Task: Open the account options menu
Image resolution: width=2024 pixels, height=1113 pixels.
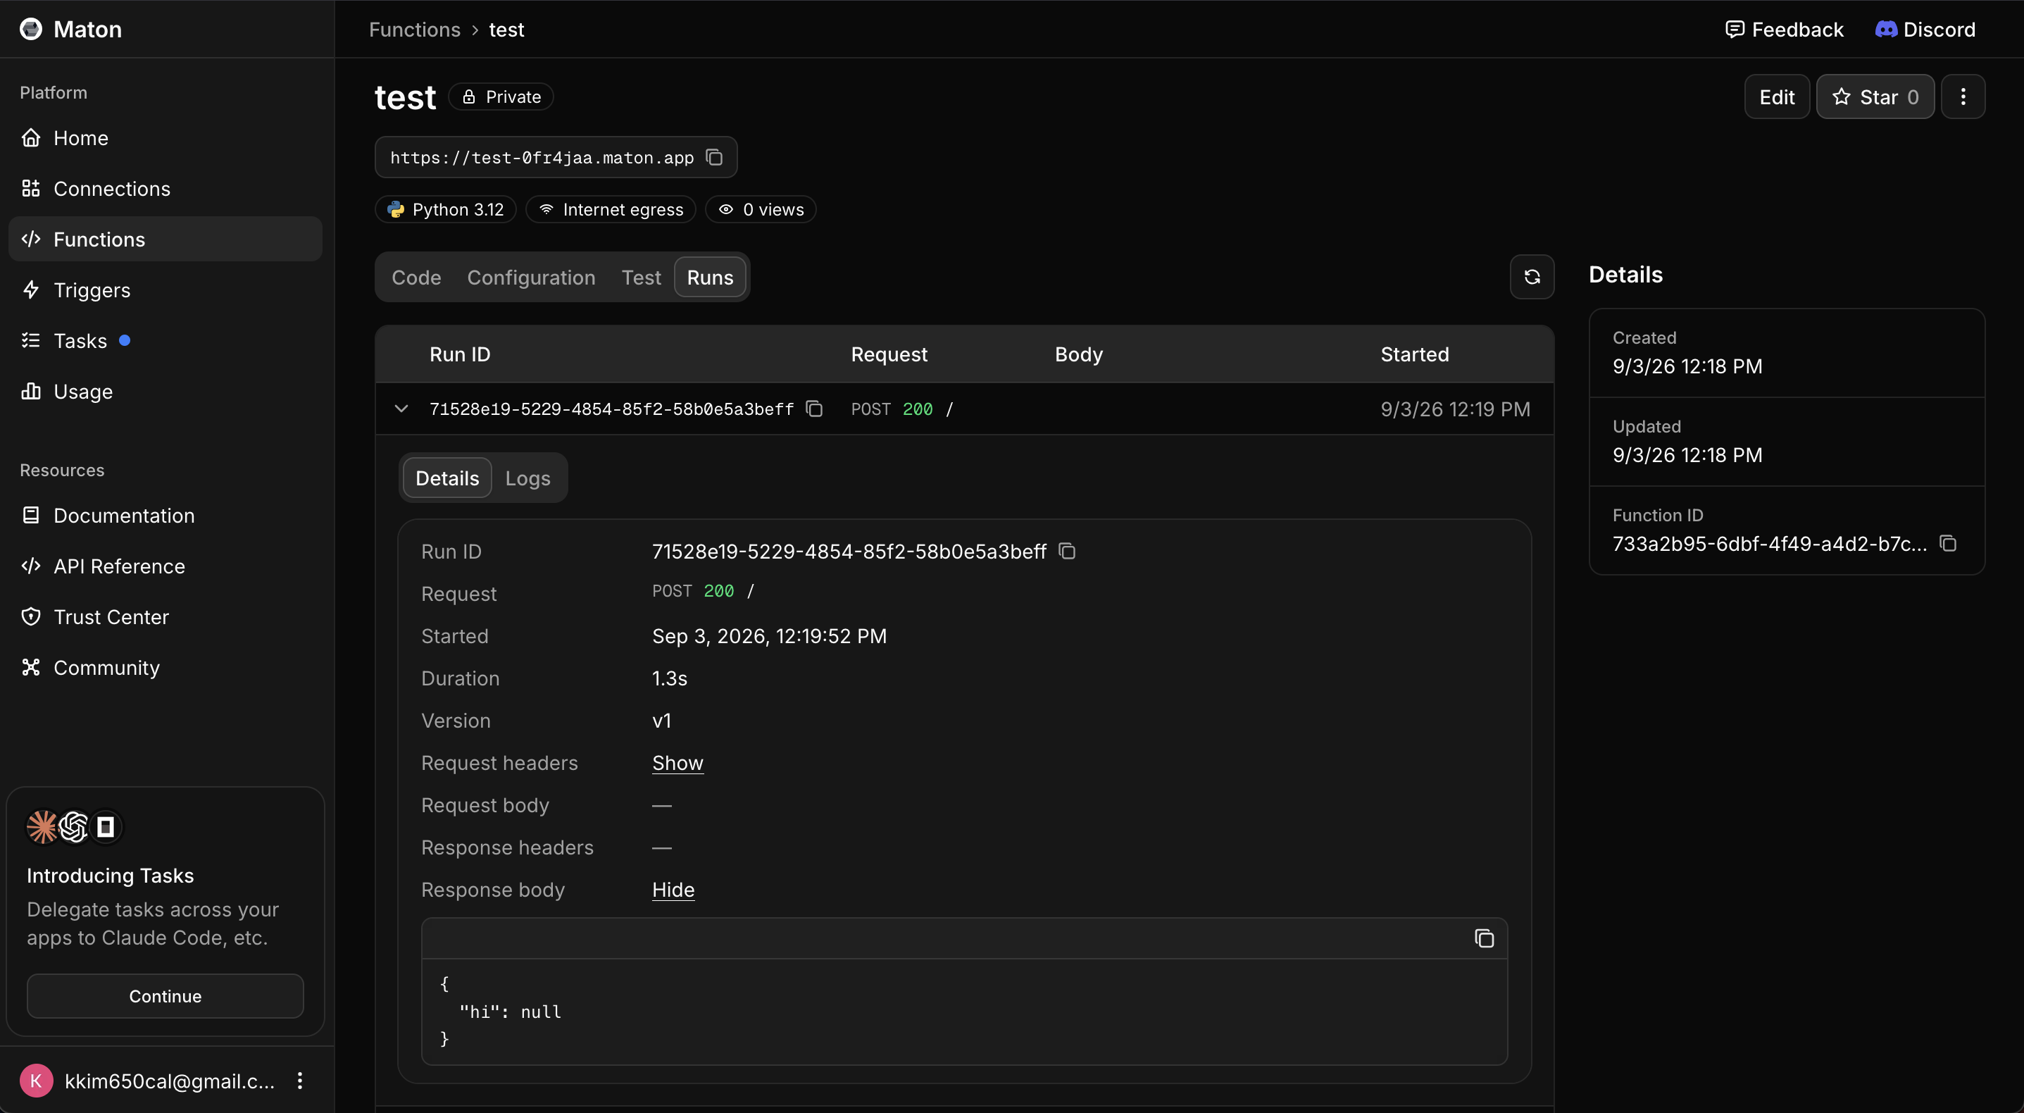Action: click(x=299, y=1081)
